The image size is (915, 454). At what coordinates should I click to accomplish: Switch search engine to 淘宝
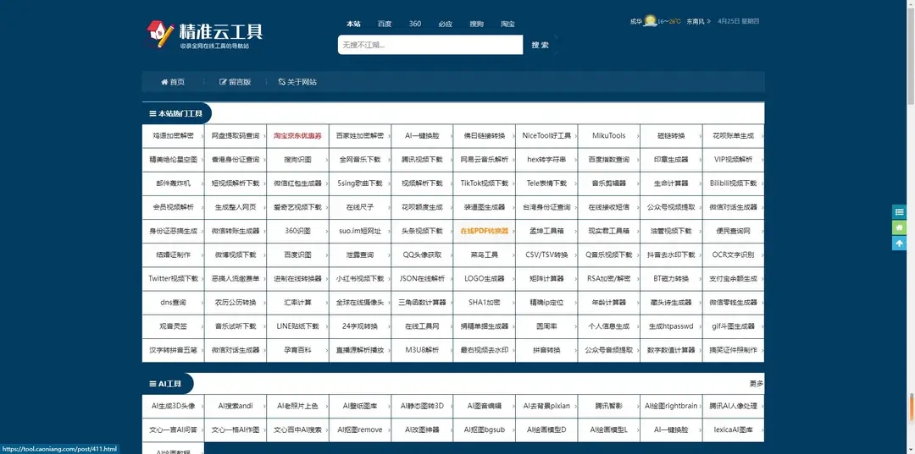pyautogui.click(x=507, y=24)
